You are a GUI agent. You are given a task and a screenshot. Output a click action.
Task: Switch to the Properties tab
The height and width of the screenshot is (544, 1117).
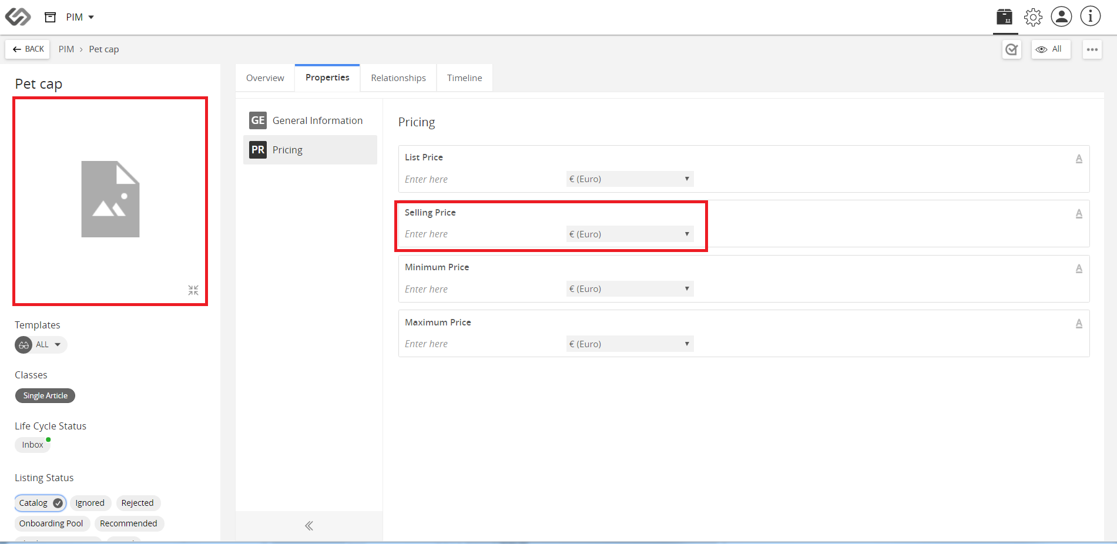pyautogui.click(x=327, y=78)
